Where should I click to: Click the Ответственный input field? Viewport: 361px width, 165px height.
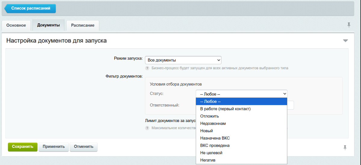click(x=290, y=105)
